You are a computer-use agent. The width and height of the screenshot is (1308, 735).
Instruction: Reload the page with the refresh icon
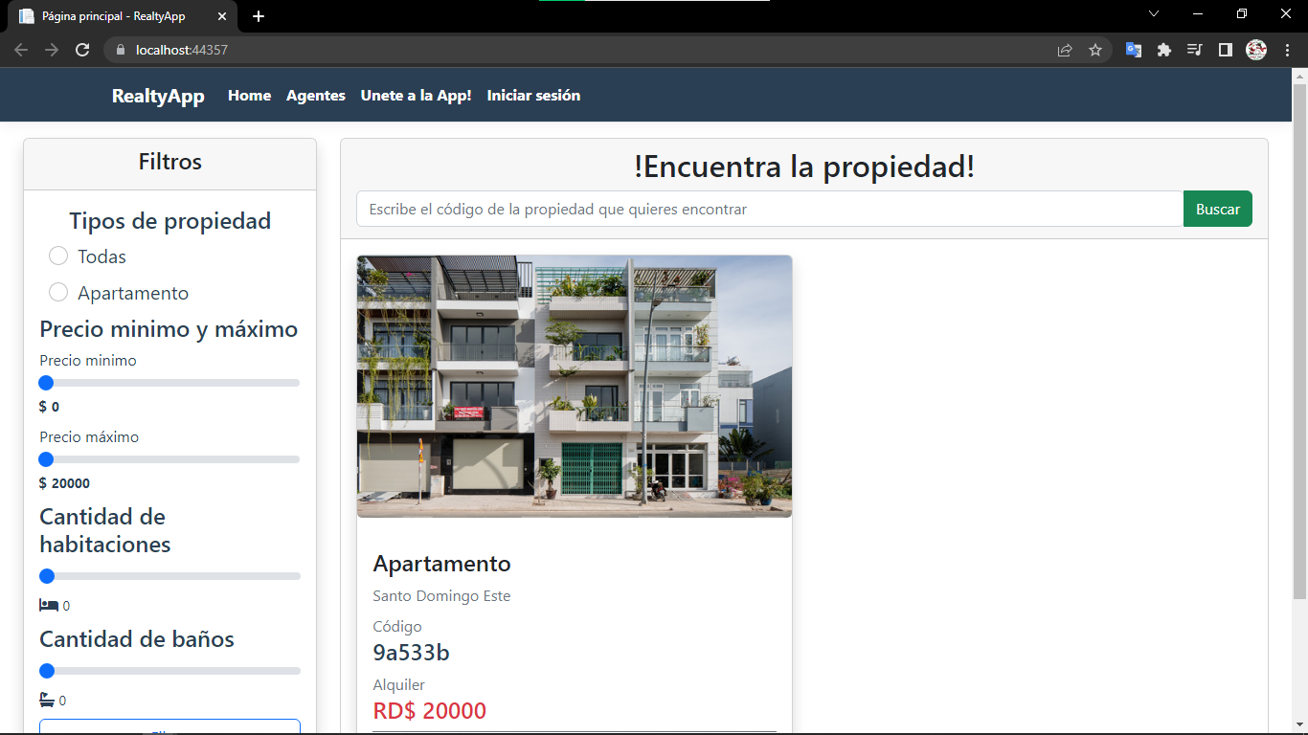pyautogui.click(x=82, y=50)
